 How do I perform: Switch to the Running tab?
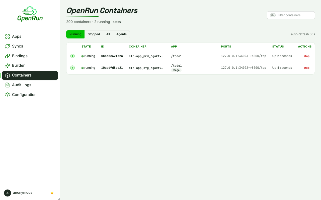click(x=75, y=34)
